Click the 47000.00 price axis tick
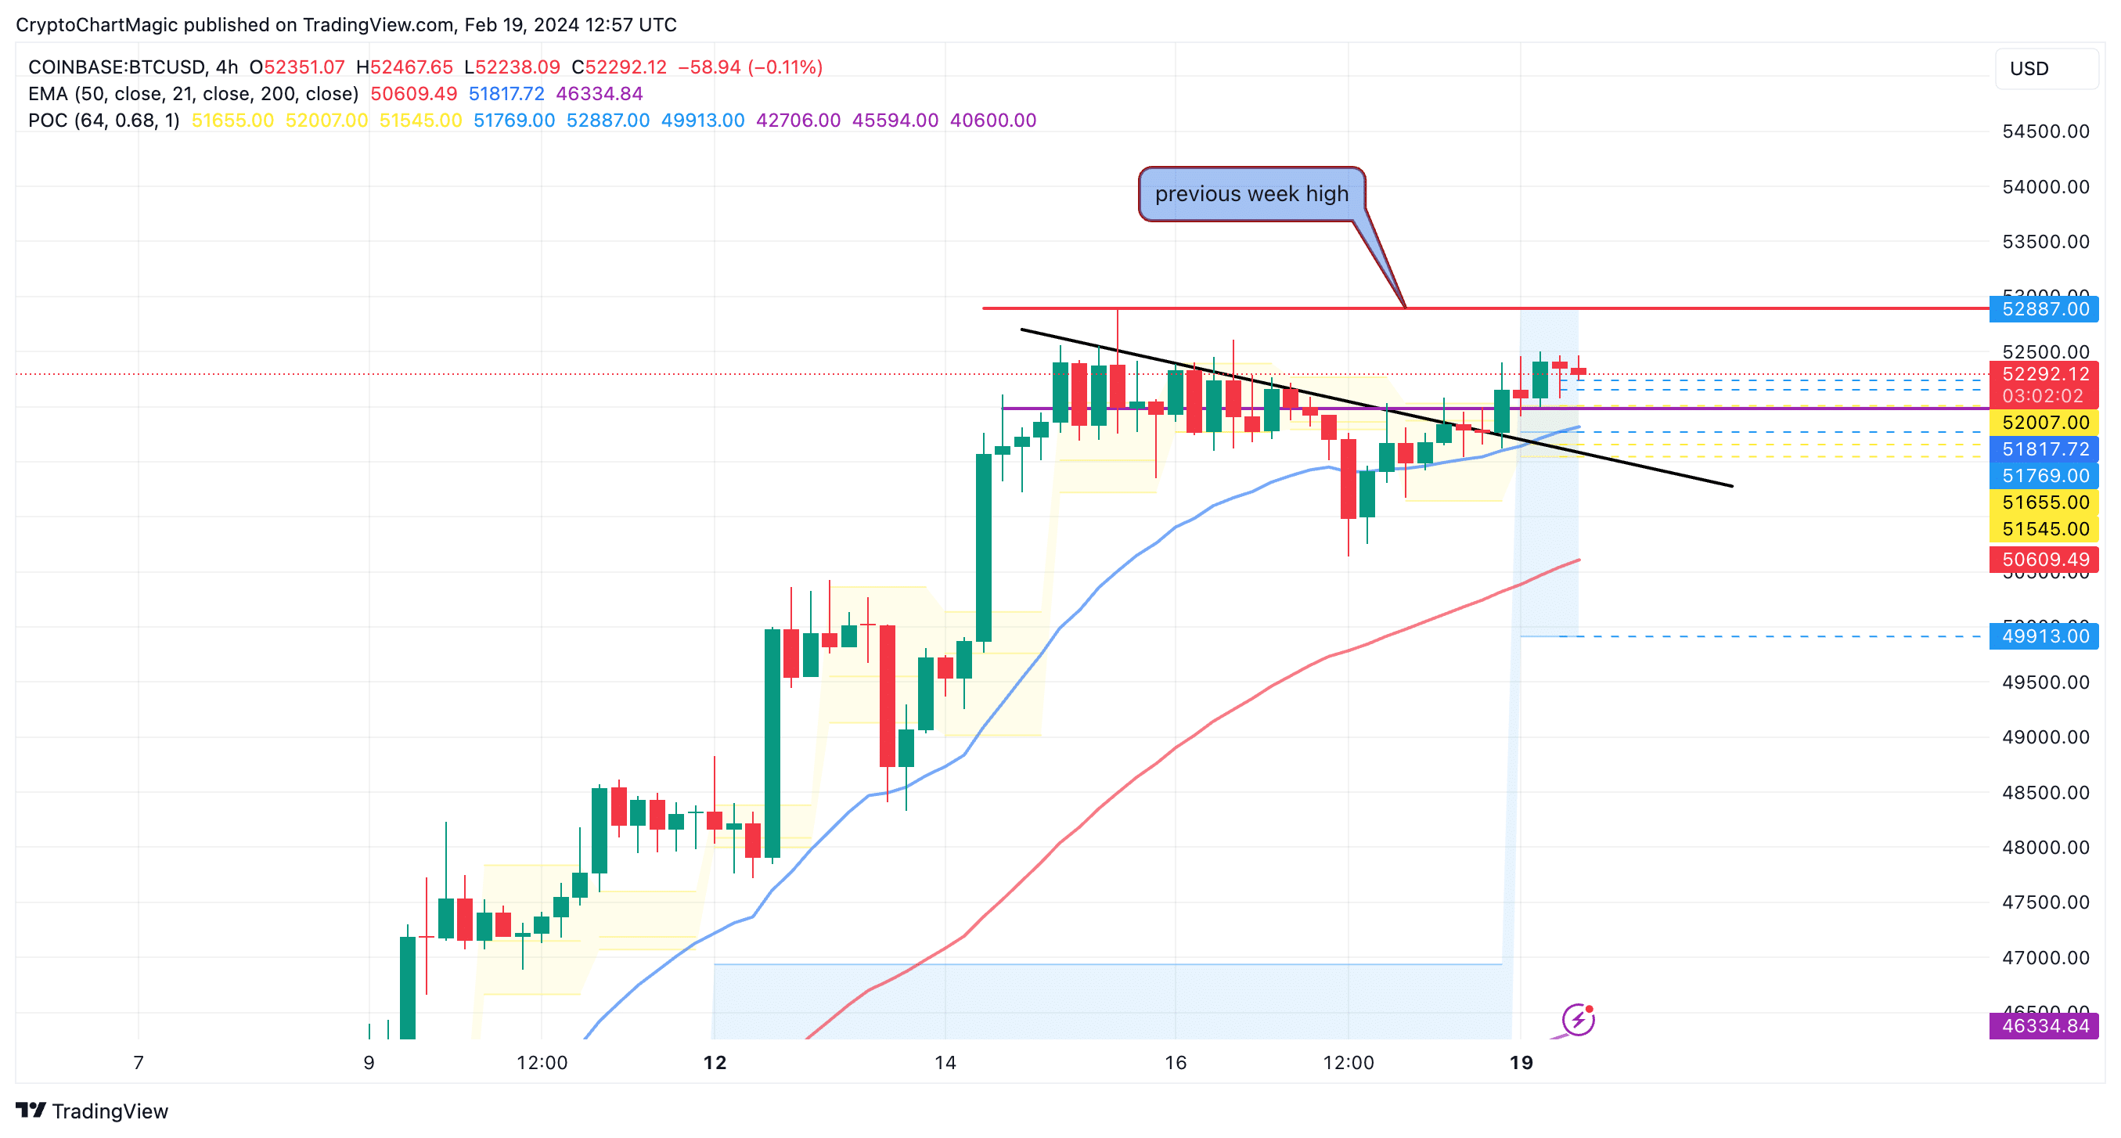This screenshot has width=2121, height=1138. [x=2045, y=958]
